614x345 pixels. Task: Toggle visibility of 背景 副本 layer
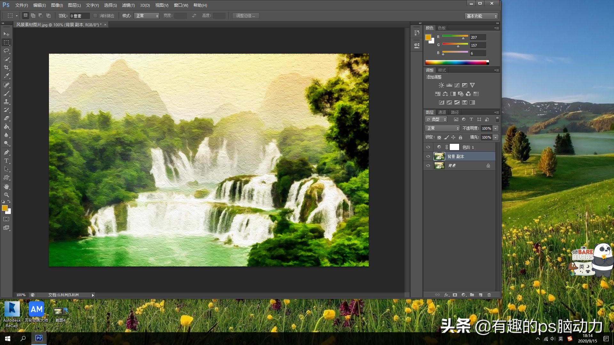pos(428,157)
